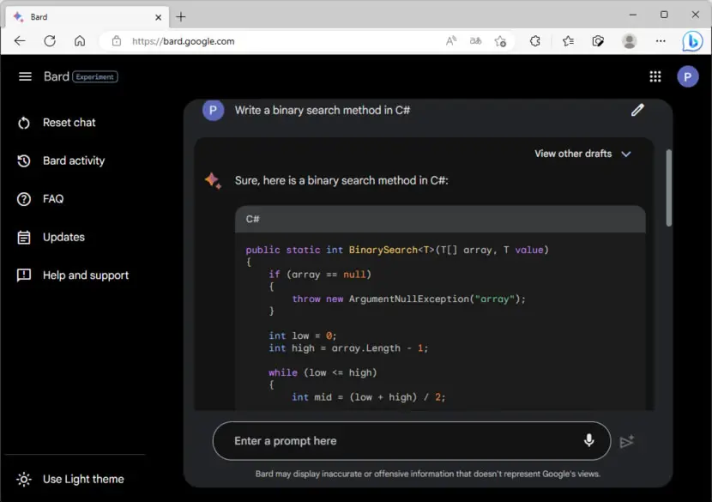The height and width of the screenshot is (502, 712).
Task: Click the Google apps grid icon
Action: pos(655,76)
